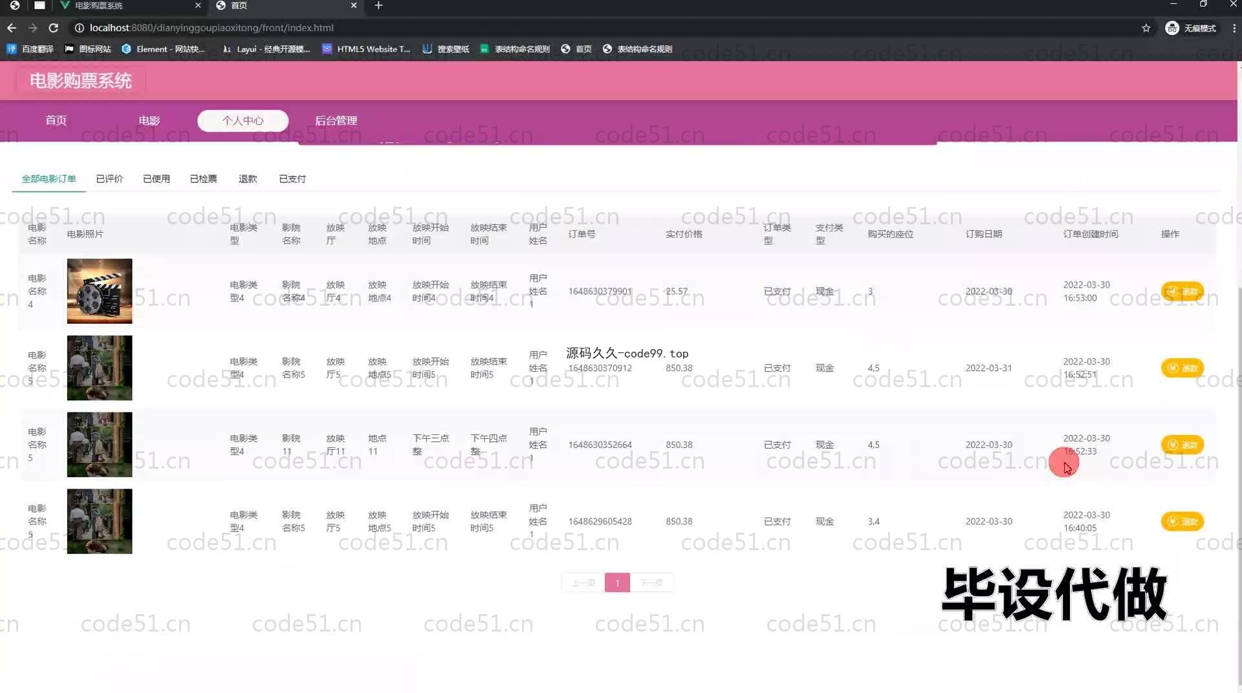Switch to the 已检票 tab
Screen dimensions: 1242x693
[x=203, y=178]
